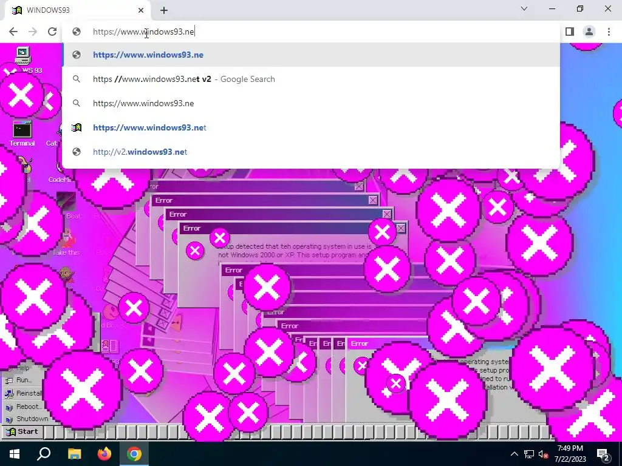Select the WINDOWS93 browser tab
The image size is (622, 466).
pyautogui.click(x=78, y=10)
